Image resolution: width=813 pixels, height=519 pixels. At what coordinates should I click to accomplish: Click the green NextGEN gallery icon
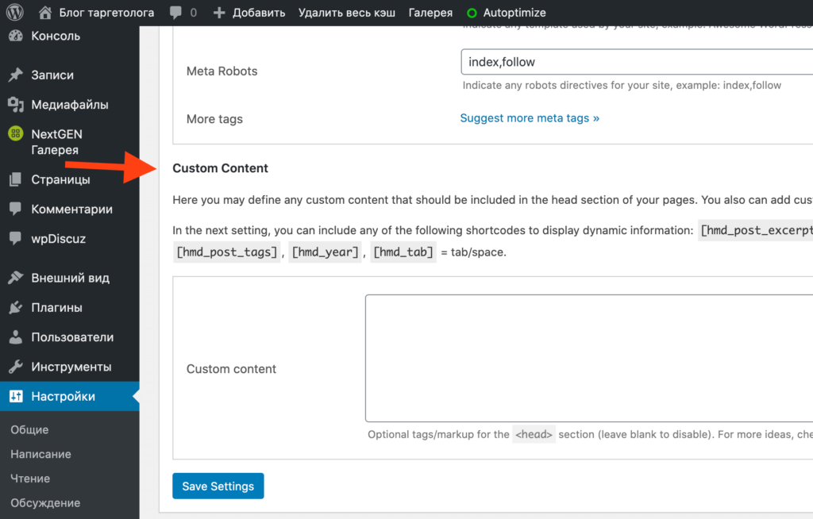click(x=15, y=134)
